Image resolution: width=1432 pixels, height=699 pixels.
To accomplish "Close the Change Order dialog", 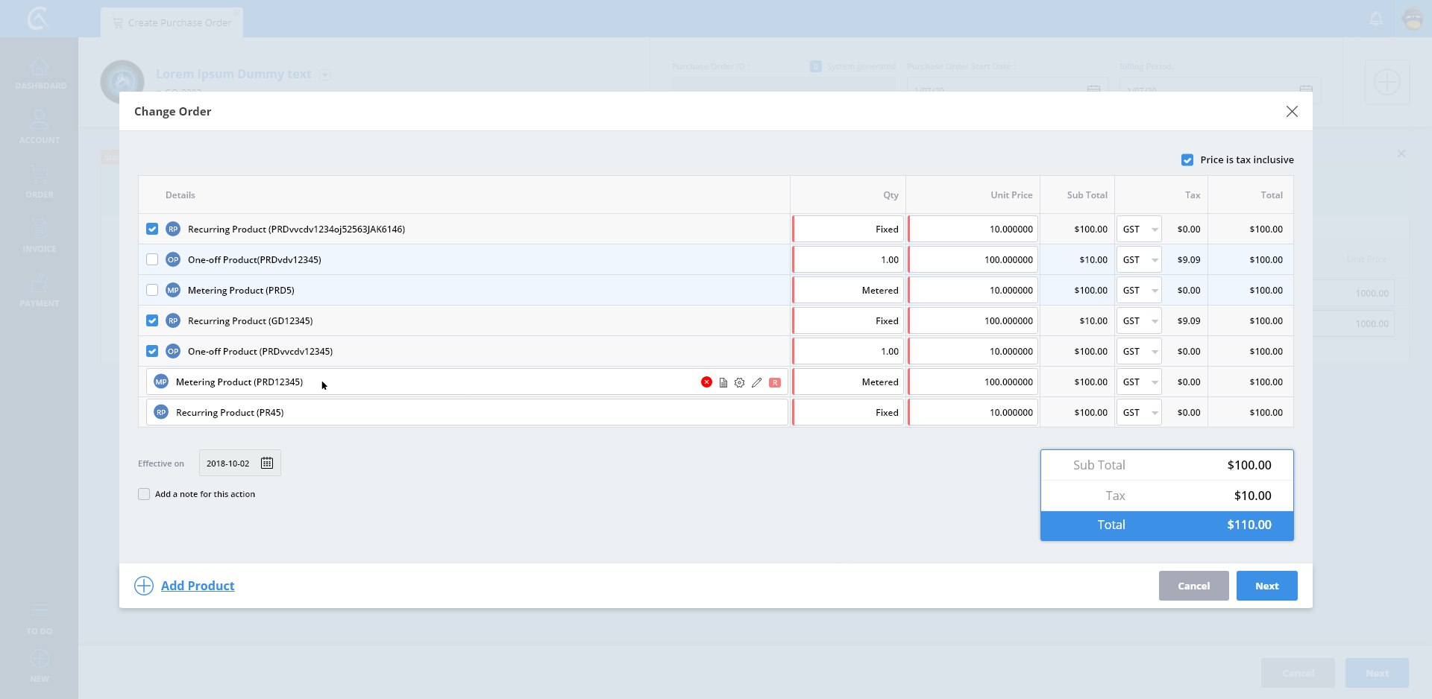I will tap(1292, 111).
